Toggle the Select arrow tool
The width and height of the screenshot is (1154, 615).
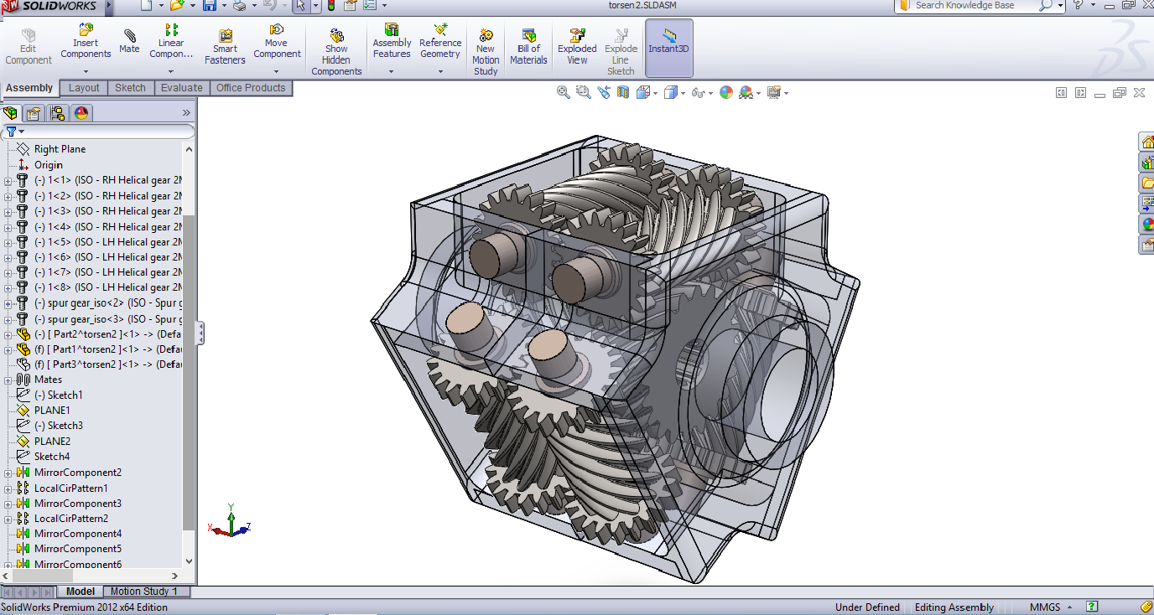(x=299, y=6)
